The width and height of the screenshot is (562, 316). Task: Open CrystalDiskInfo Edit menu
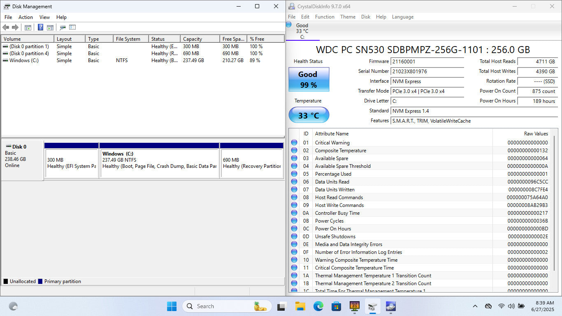coord(305,17)
